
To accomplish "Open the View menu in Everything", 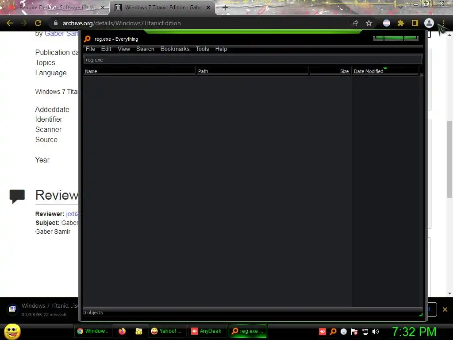I will coord(124,49).
